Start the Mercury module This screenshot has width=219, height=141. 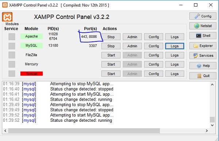(x=111, y=64)
